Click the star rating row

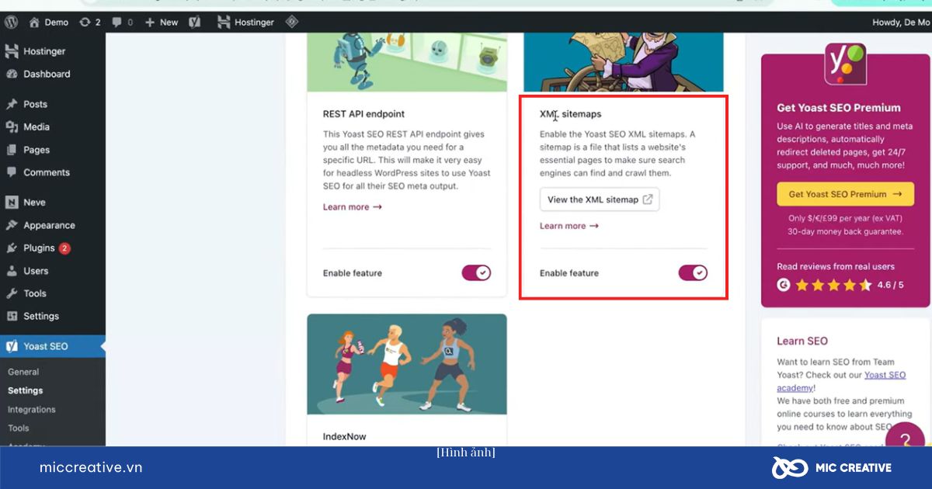(833, 285)
